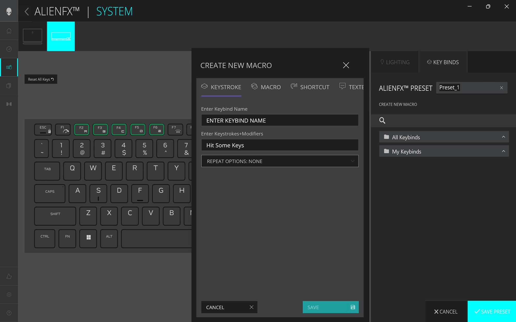The height and width of the screenshot is (322, 516).
Task: Select the tilde key on keyboard
Action: click(x=42, y=148)
